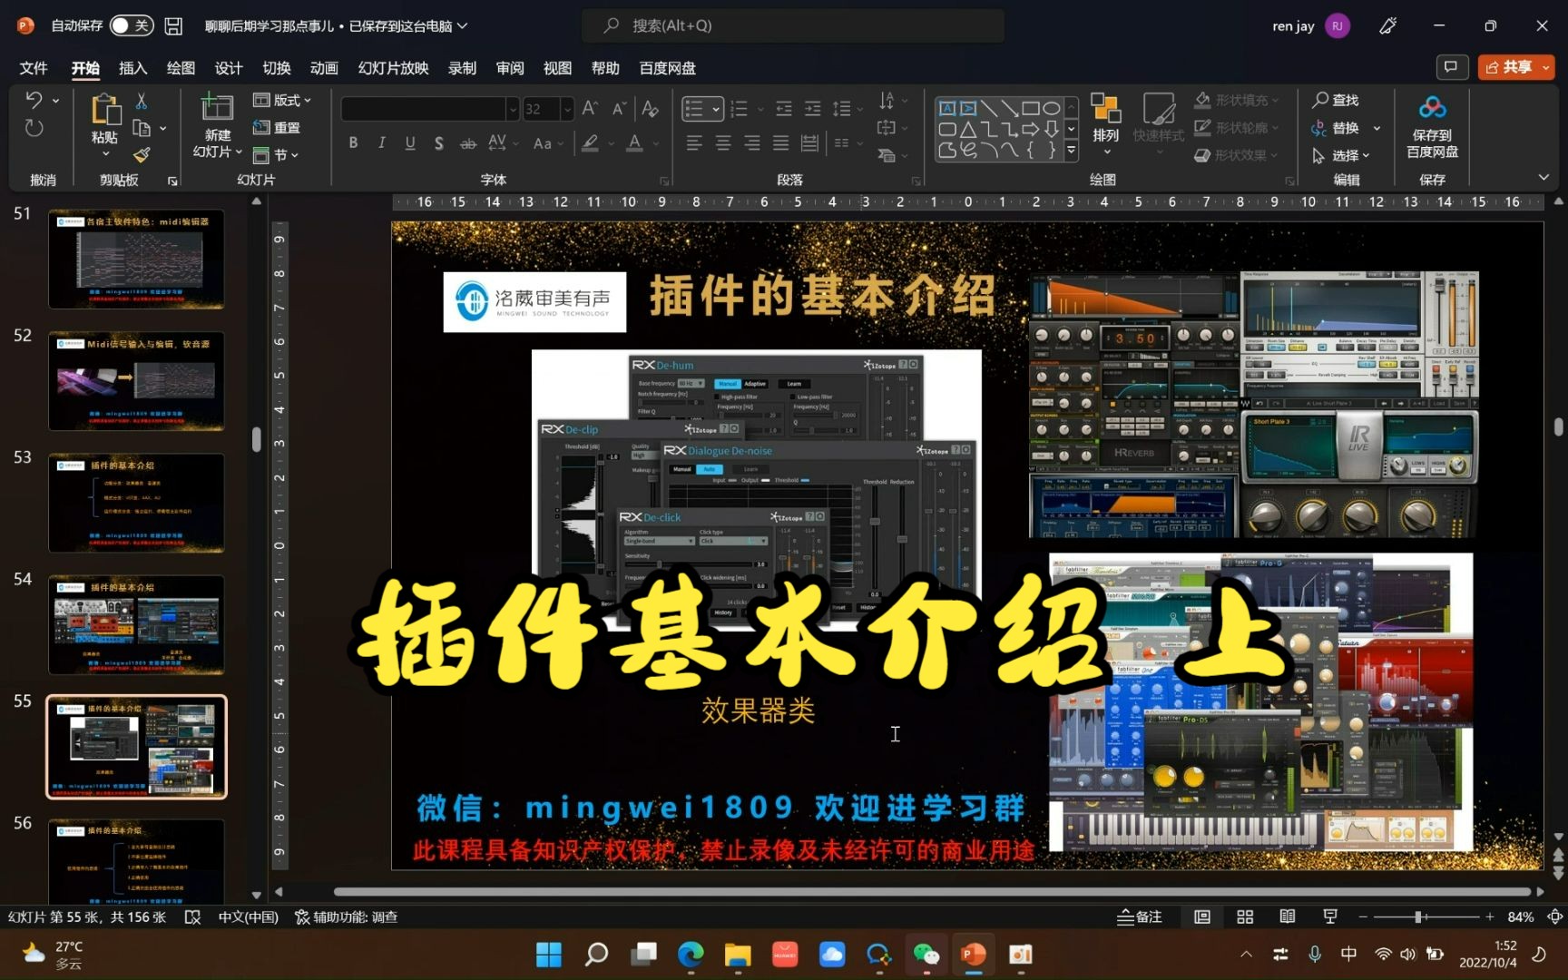Toggle the Notes (备注) pane

click(1139, 916)
